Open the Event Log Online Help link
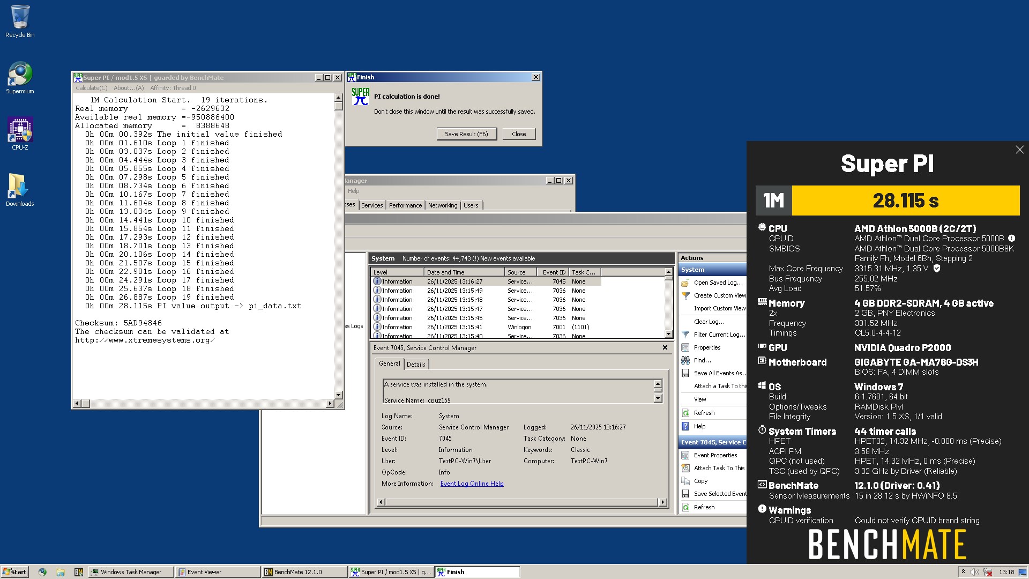1029x579 pixels. pyautogui.click(x=472, y=484)
